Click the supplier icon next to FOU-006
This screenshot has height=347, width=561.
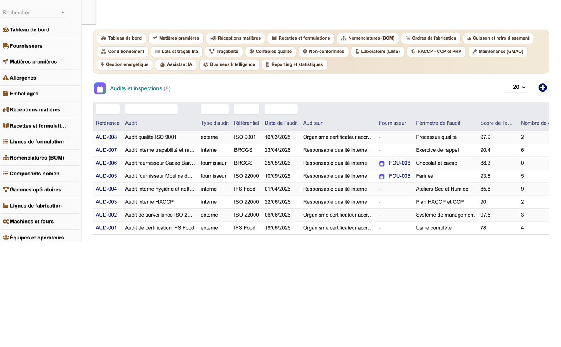(382, 163)
